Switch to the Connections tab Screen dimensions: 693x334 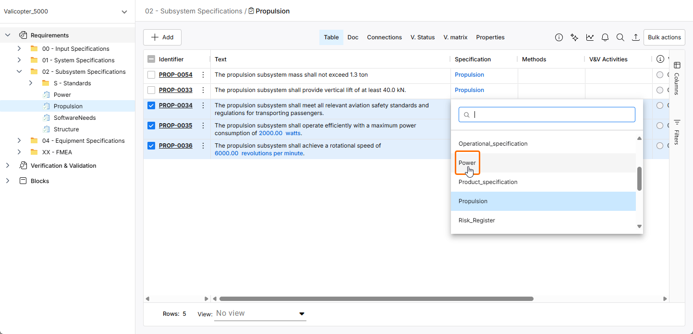coord(384,37)
